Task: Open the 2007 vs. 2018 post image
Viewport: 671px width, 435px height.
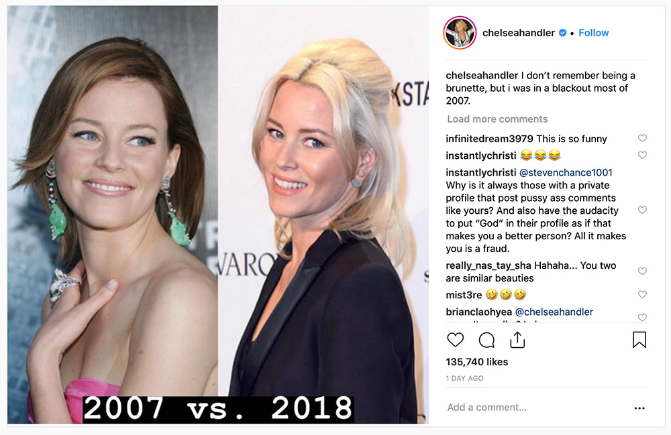Action: point(218,214)
